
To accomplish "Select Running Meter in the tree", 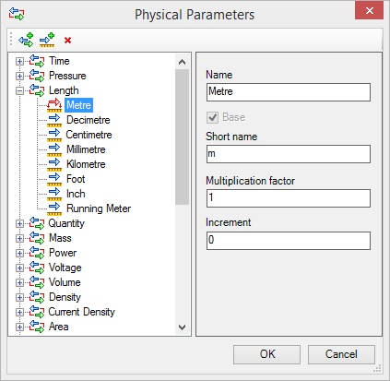I will tap(99, 208).
